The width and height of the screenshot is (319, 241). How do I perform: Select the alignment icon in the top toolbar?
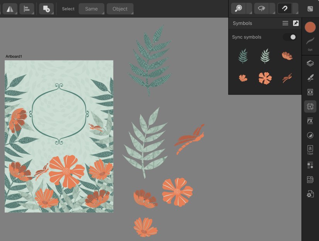(x=26, y=8)
